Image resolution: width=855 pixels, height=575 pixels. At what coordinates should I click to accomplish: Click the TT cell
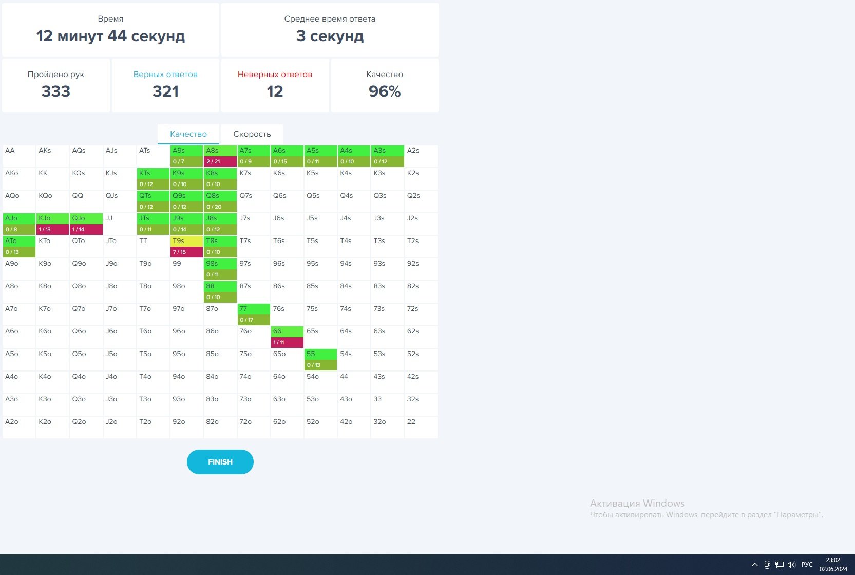pos(153,247)
